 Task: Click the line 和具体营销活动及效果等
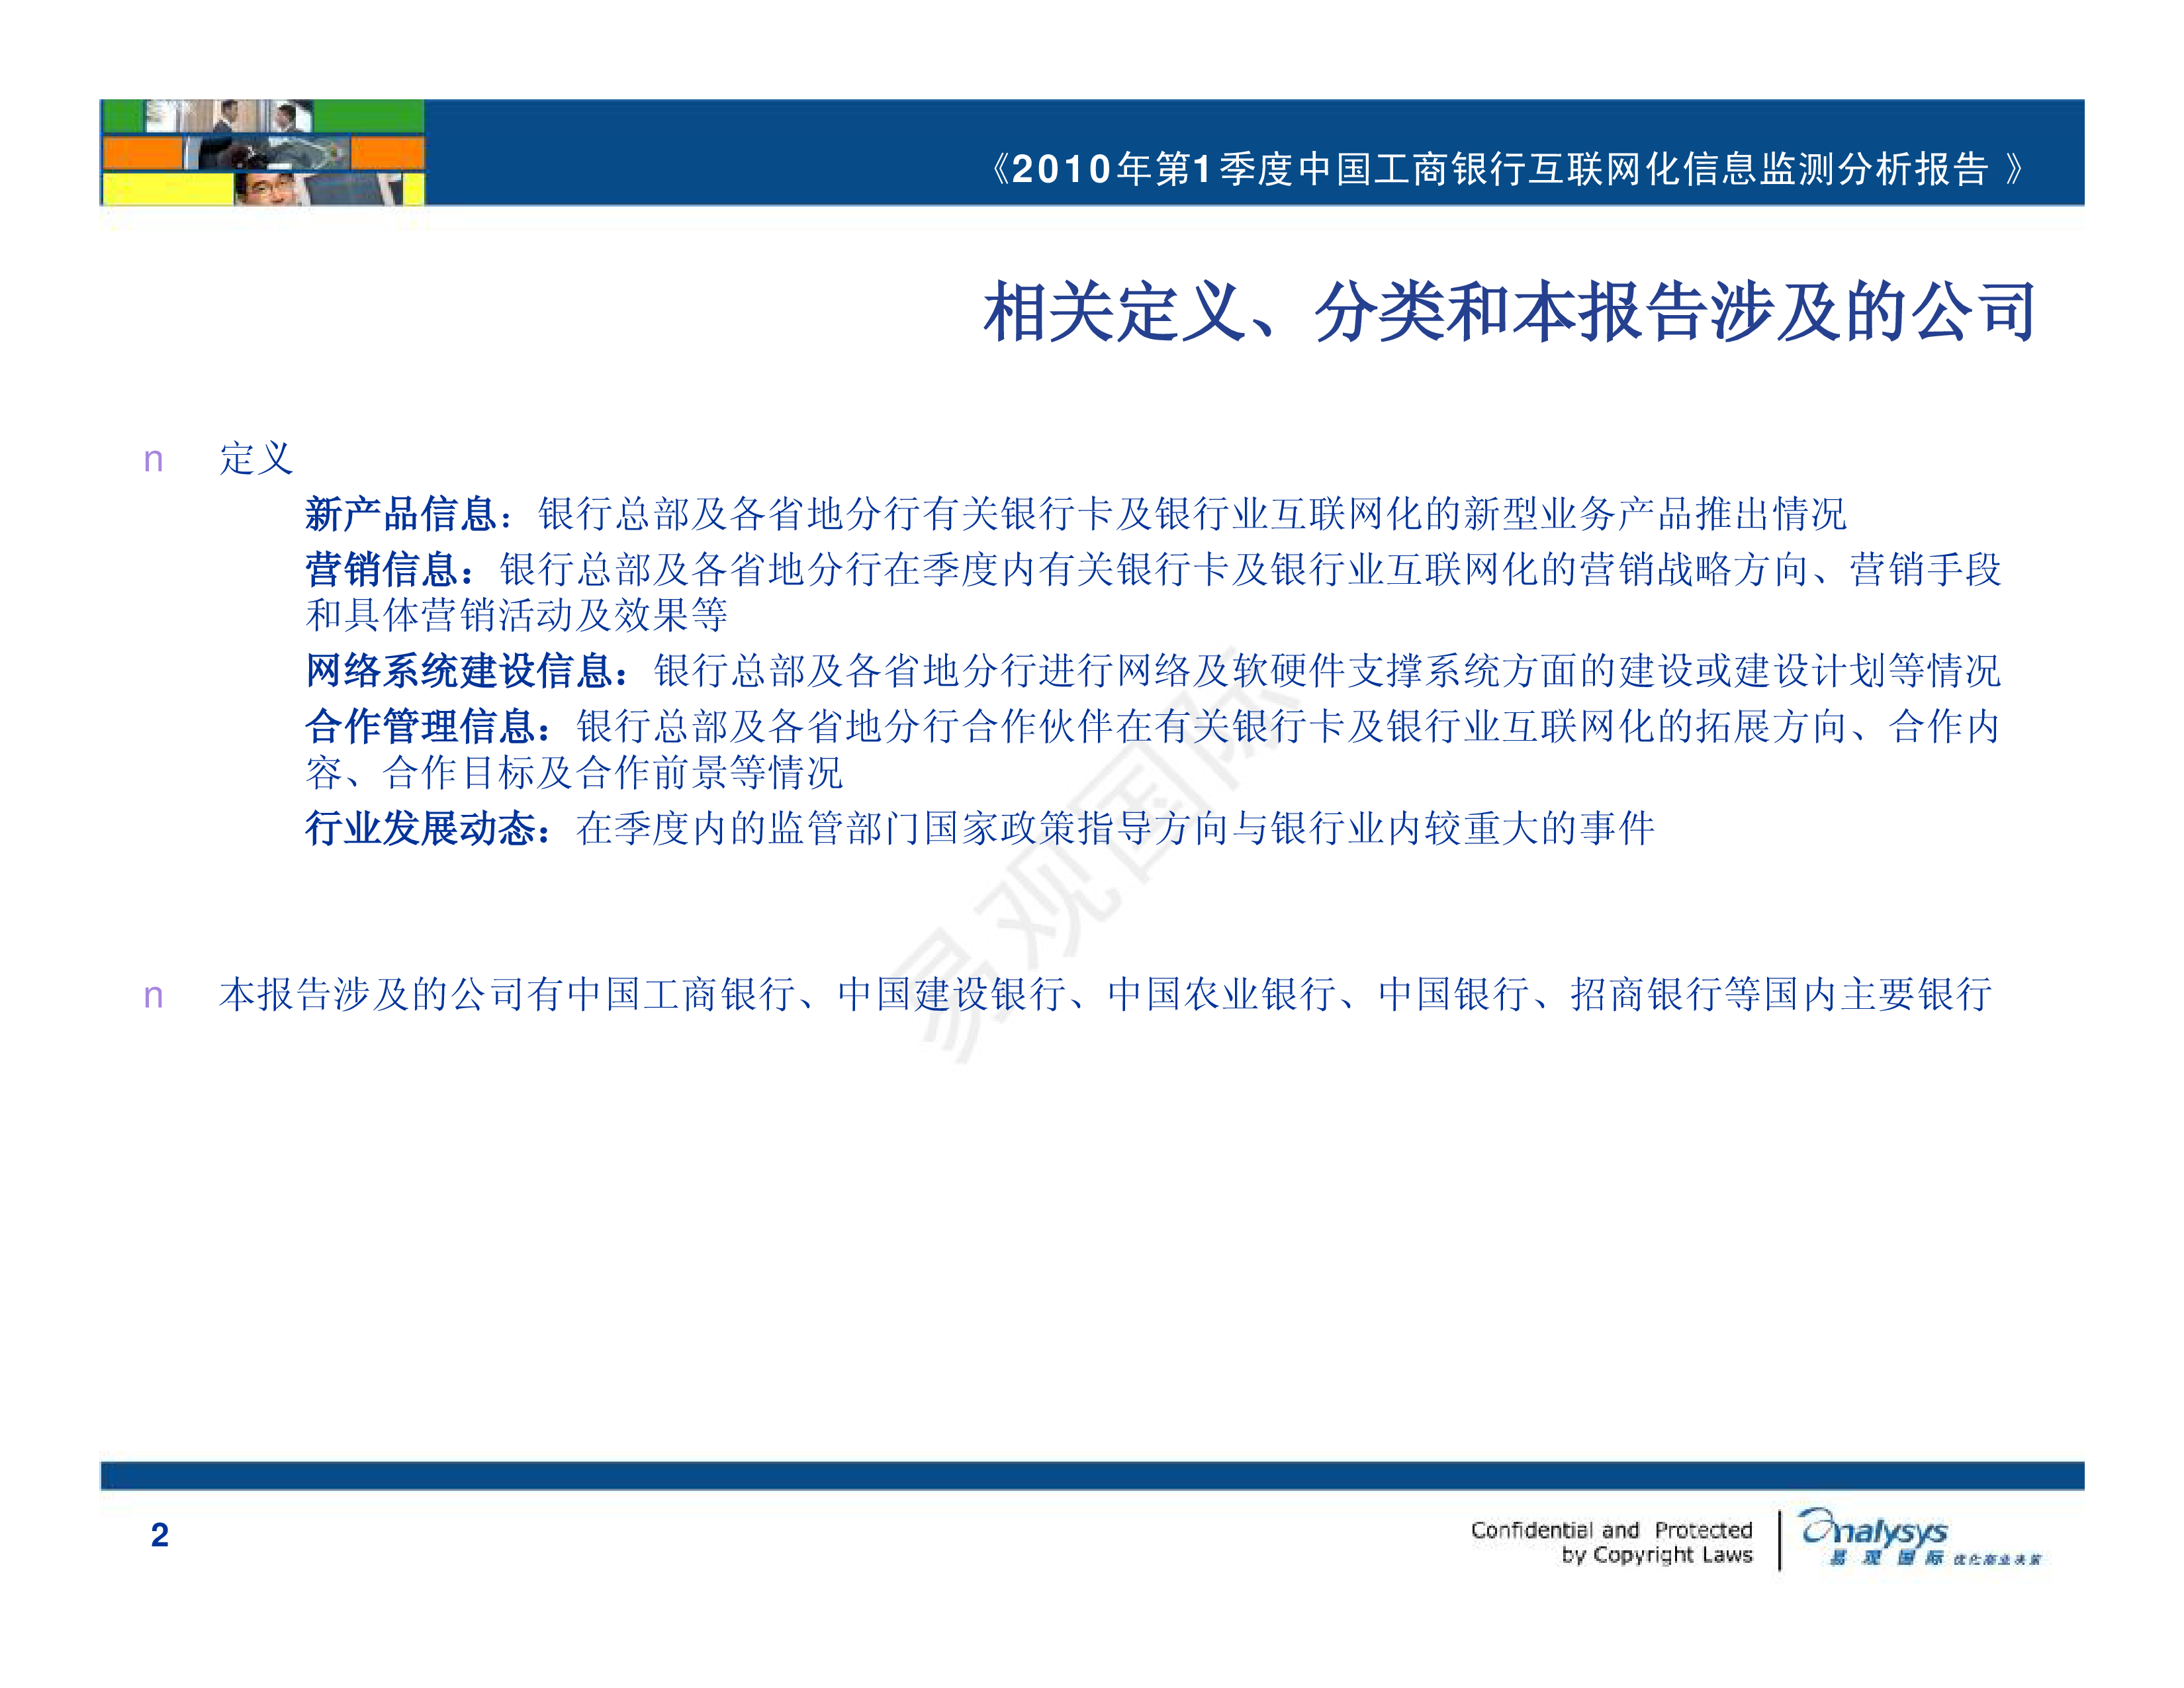pos(517,615)
